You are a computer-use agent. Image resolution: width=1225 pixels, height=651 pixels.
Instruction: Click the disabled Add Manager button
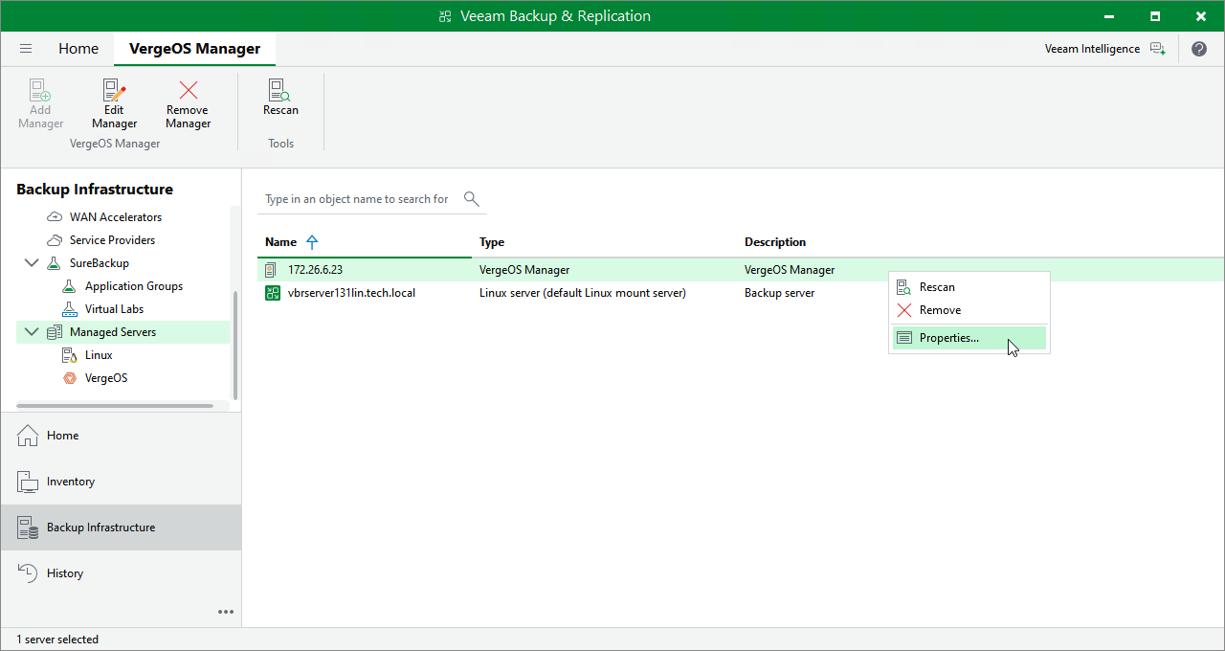click(x=40, y=104)
